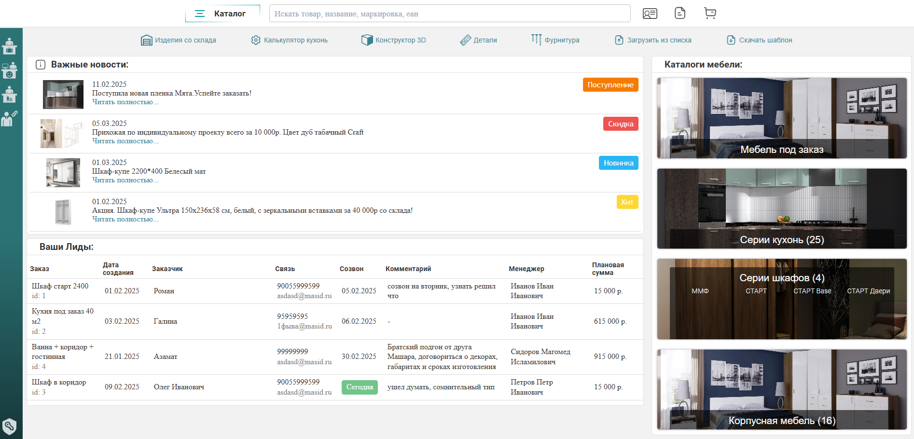Screen dimensions: 914x439
Task: Open the shopping cart
Action: pos(710,13)
